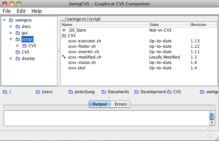Click the Users folder icon in path bar
The width and height of the screenshot is (219, 141).
38,92
